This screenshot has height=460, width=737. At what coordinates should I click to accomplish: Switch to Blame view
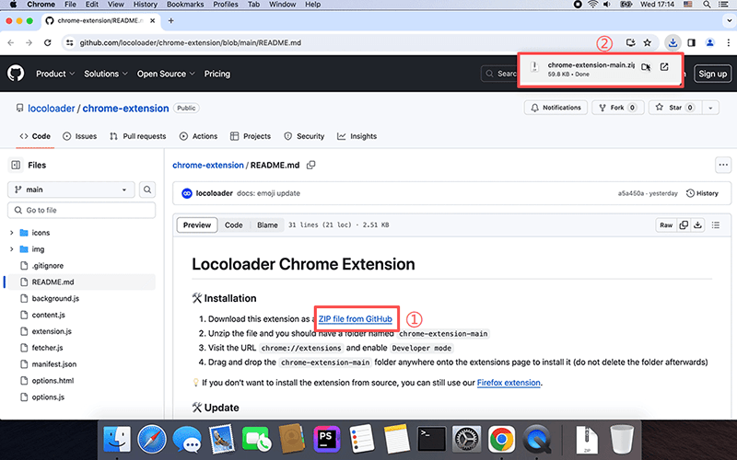pyautogui.click(x=267, y=224)
